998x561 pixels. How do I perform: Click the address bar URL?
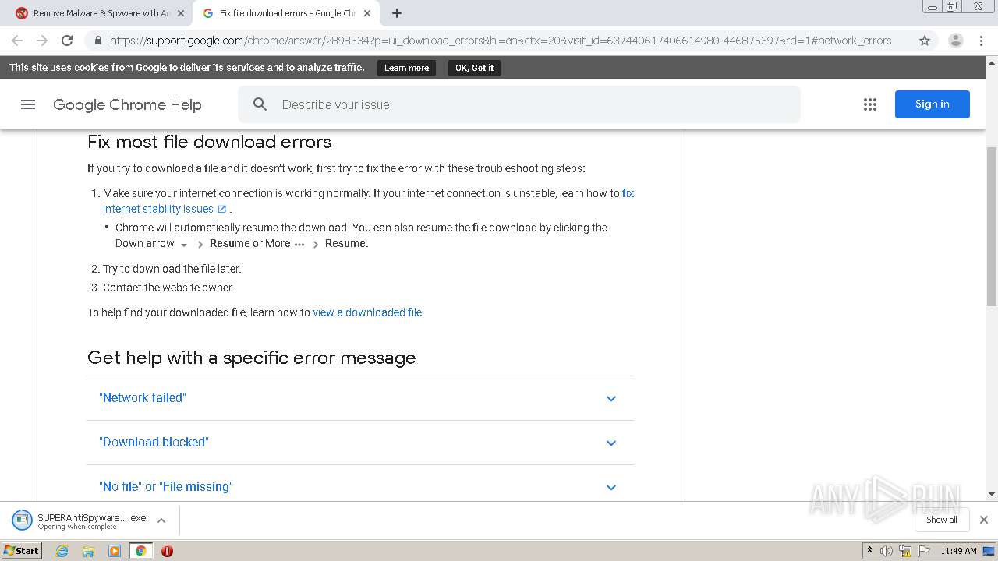(501, 41)
